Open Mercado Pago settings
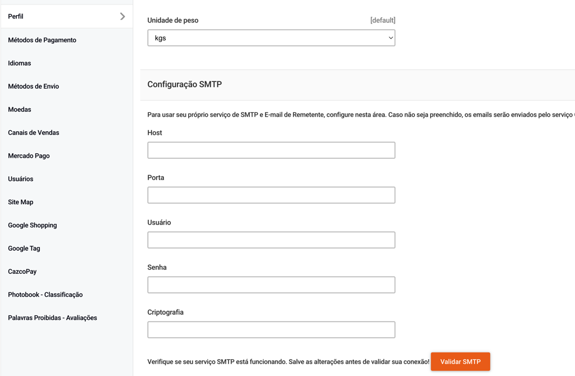The image size is (575, 376). coord(29,156)
